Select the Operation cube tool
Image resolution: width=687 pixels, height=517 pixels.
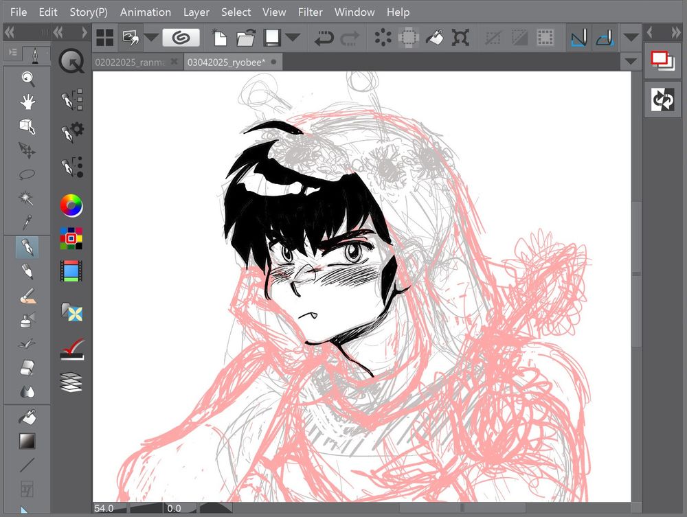27,126
